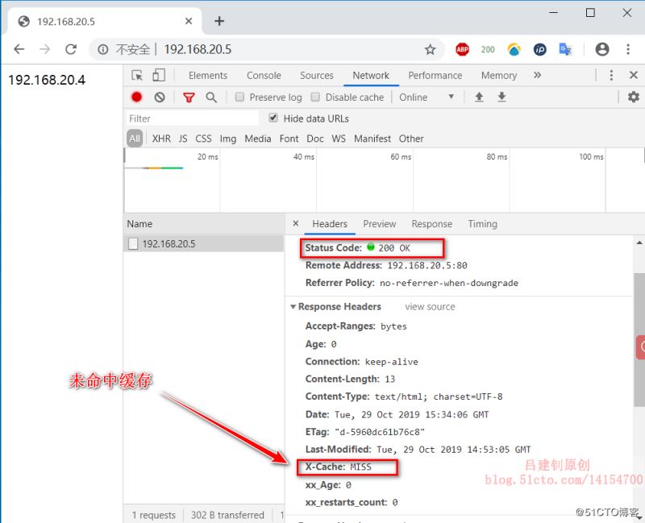645x523 pixels.
Task: Click the red record network log button
Action: point(136,97)
